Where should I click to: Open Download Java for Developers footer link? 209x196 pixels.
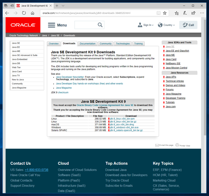coord(126,175)
